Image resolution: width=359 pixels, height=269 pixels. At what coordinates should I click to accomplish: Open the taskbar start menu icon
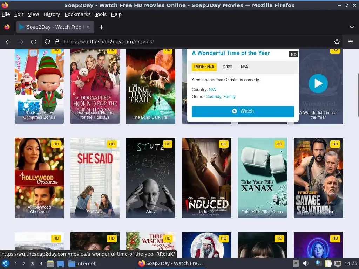pyautogui.click(x=6, y=263)
